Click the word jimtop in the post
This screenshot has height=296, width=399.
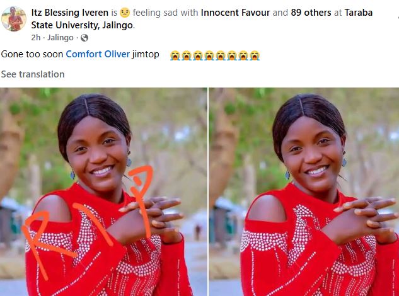click(146, 55)
